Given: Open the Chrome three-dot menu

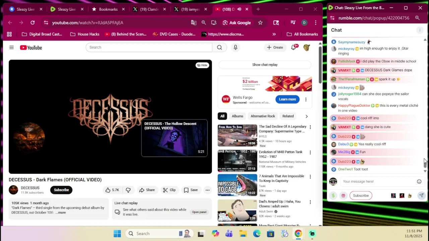Looking at the screenshot, I should 316,22.
